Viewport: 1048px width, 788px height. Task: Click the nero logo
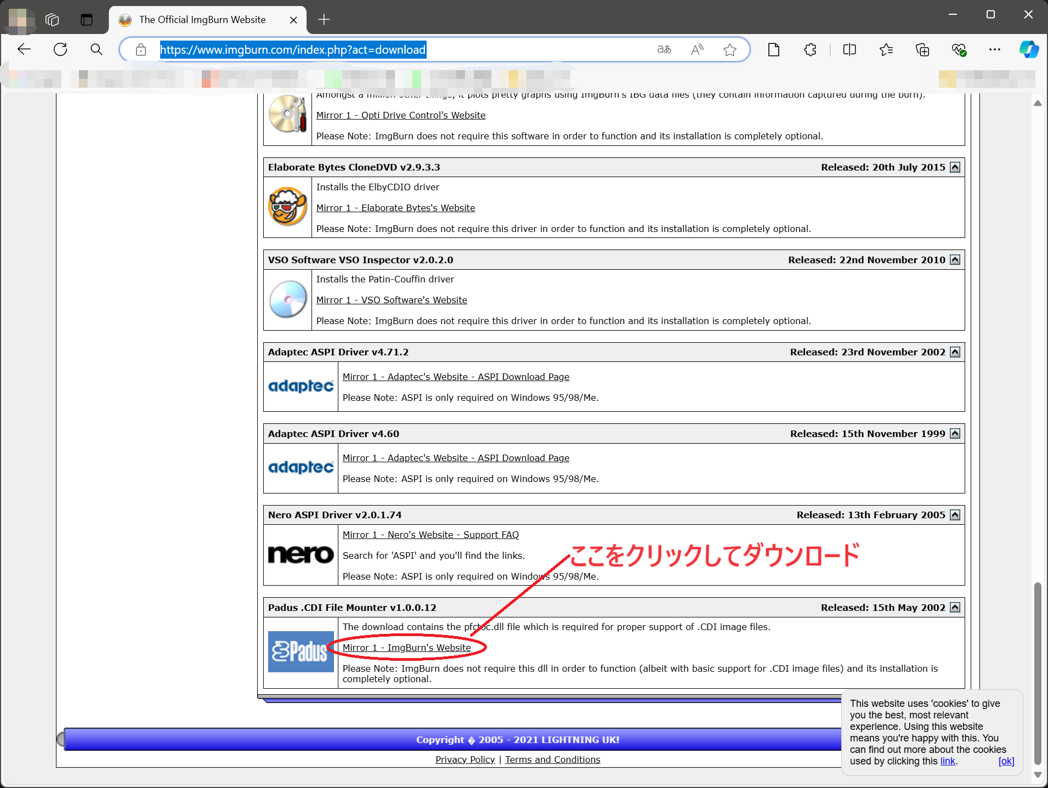tap(301, 554)
